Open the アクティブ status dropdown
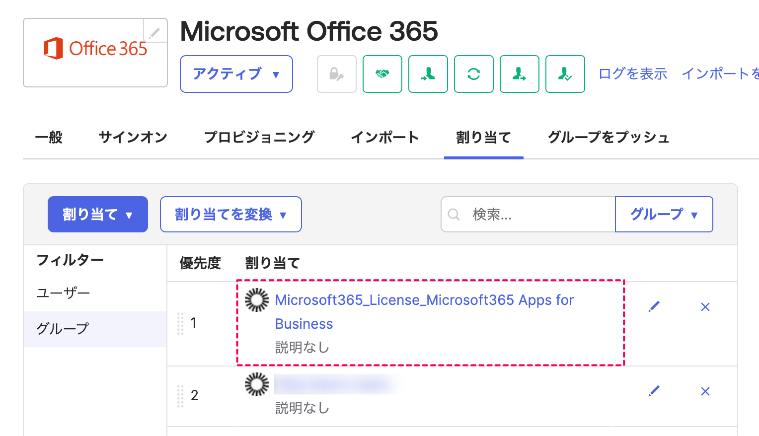Viewport: 759px width, 436px height. point(236,74)
